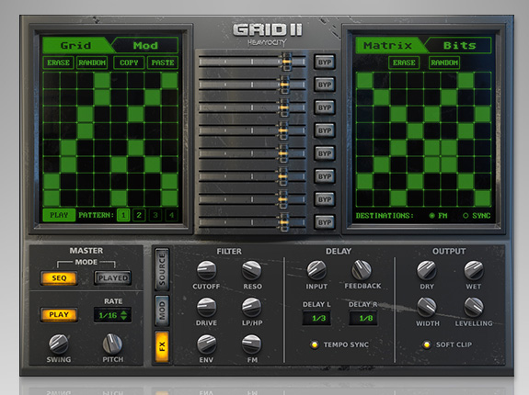
Task: Click the orange PLAY button in Master
Action: [x=59, y=315]
